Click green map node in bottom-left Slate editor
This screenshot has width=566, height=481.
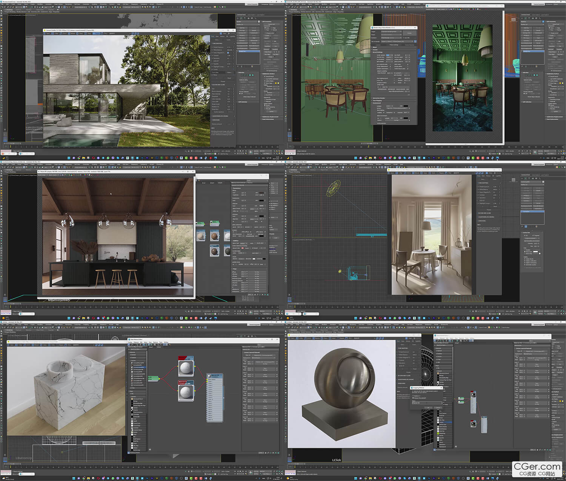tap(154, 379)
